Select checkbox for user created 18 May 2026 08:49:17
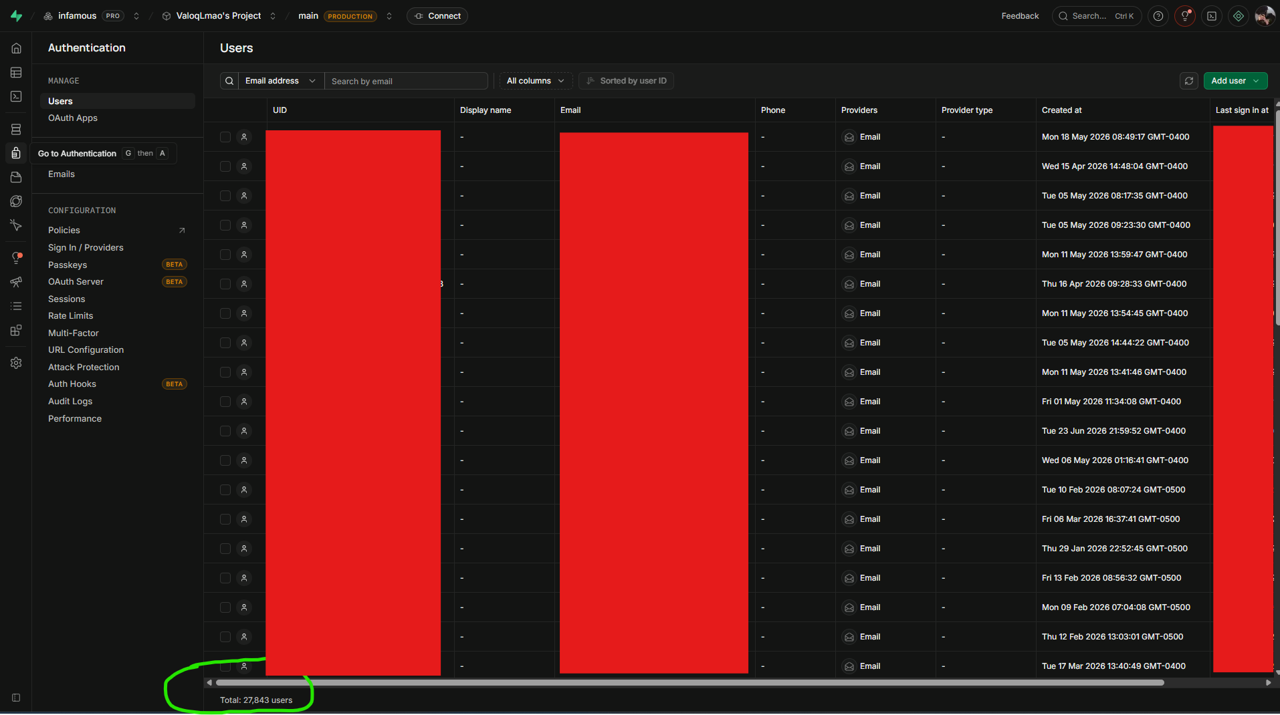Image resolution: width=1280 pixels, height=715 pixels. [225, 137]
